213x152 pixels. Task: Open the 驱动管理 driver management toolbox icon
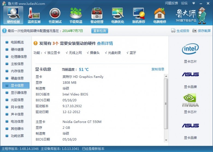97,15
